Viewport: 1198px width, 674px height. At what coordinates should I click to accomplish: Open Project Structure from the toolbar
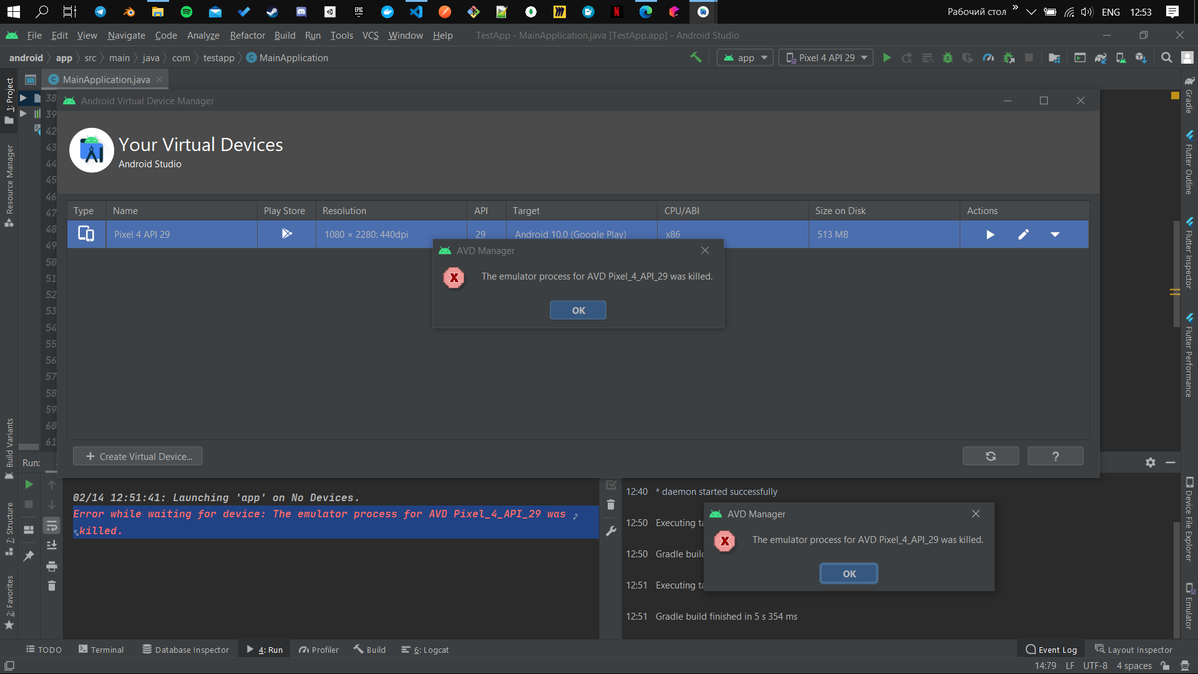coord(1054,57)
